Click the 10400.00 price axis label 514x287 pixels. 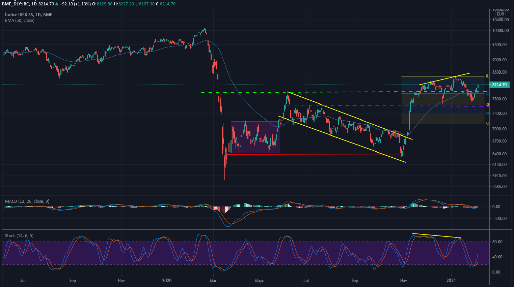[501, 20]
